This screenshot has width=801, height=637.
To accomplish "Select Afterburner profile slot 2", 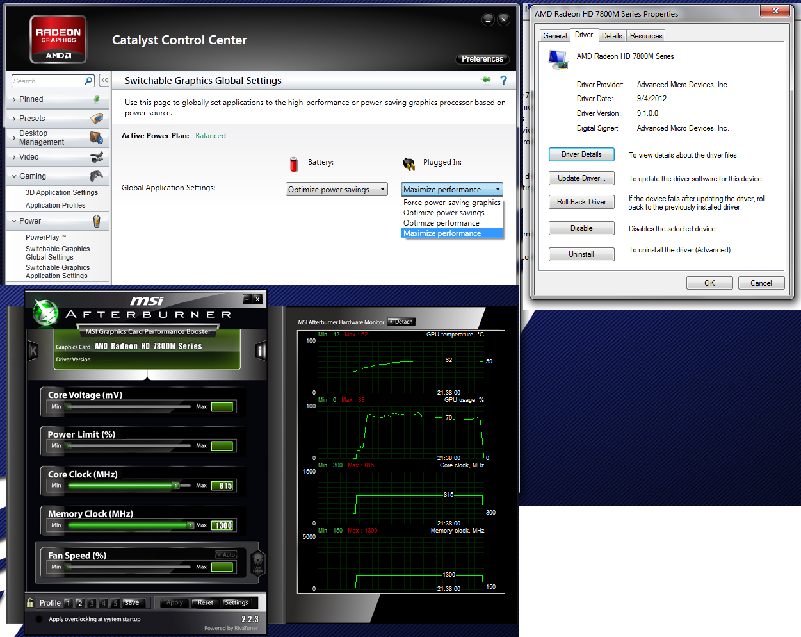I will [x=79, y=603].
